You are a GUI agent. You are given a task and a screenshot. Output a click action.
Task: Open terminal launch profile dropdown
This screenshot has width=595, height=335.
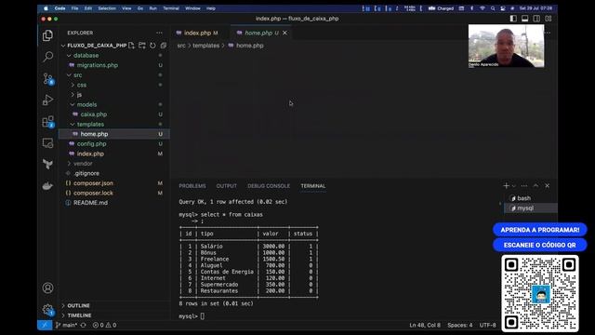514,186
